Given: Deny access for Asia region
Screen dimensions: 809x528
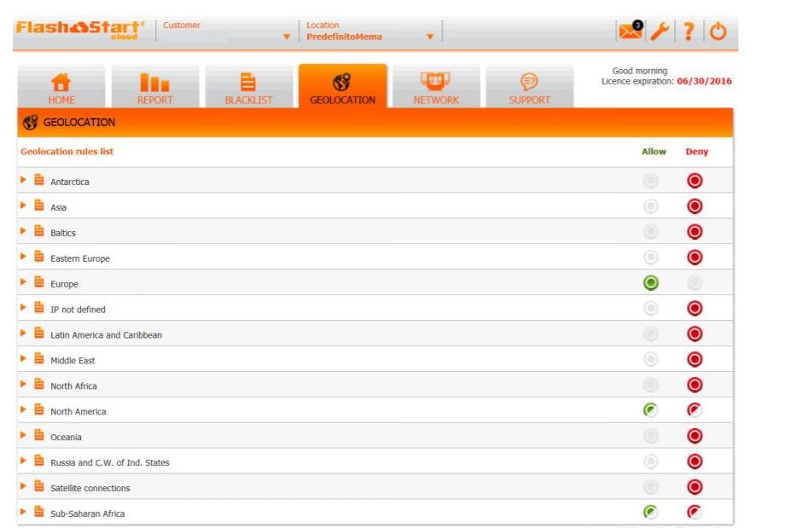Looking at the screenshot, I should point(696,206).
